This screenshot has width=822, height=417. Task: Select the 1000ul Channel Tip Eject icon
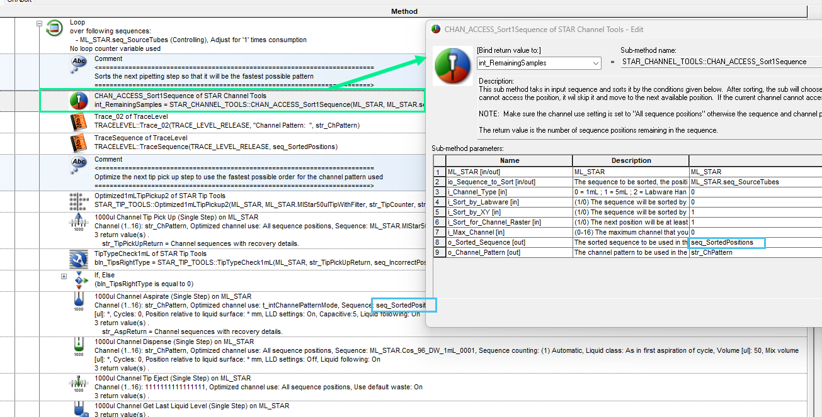point(79,383)
